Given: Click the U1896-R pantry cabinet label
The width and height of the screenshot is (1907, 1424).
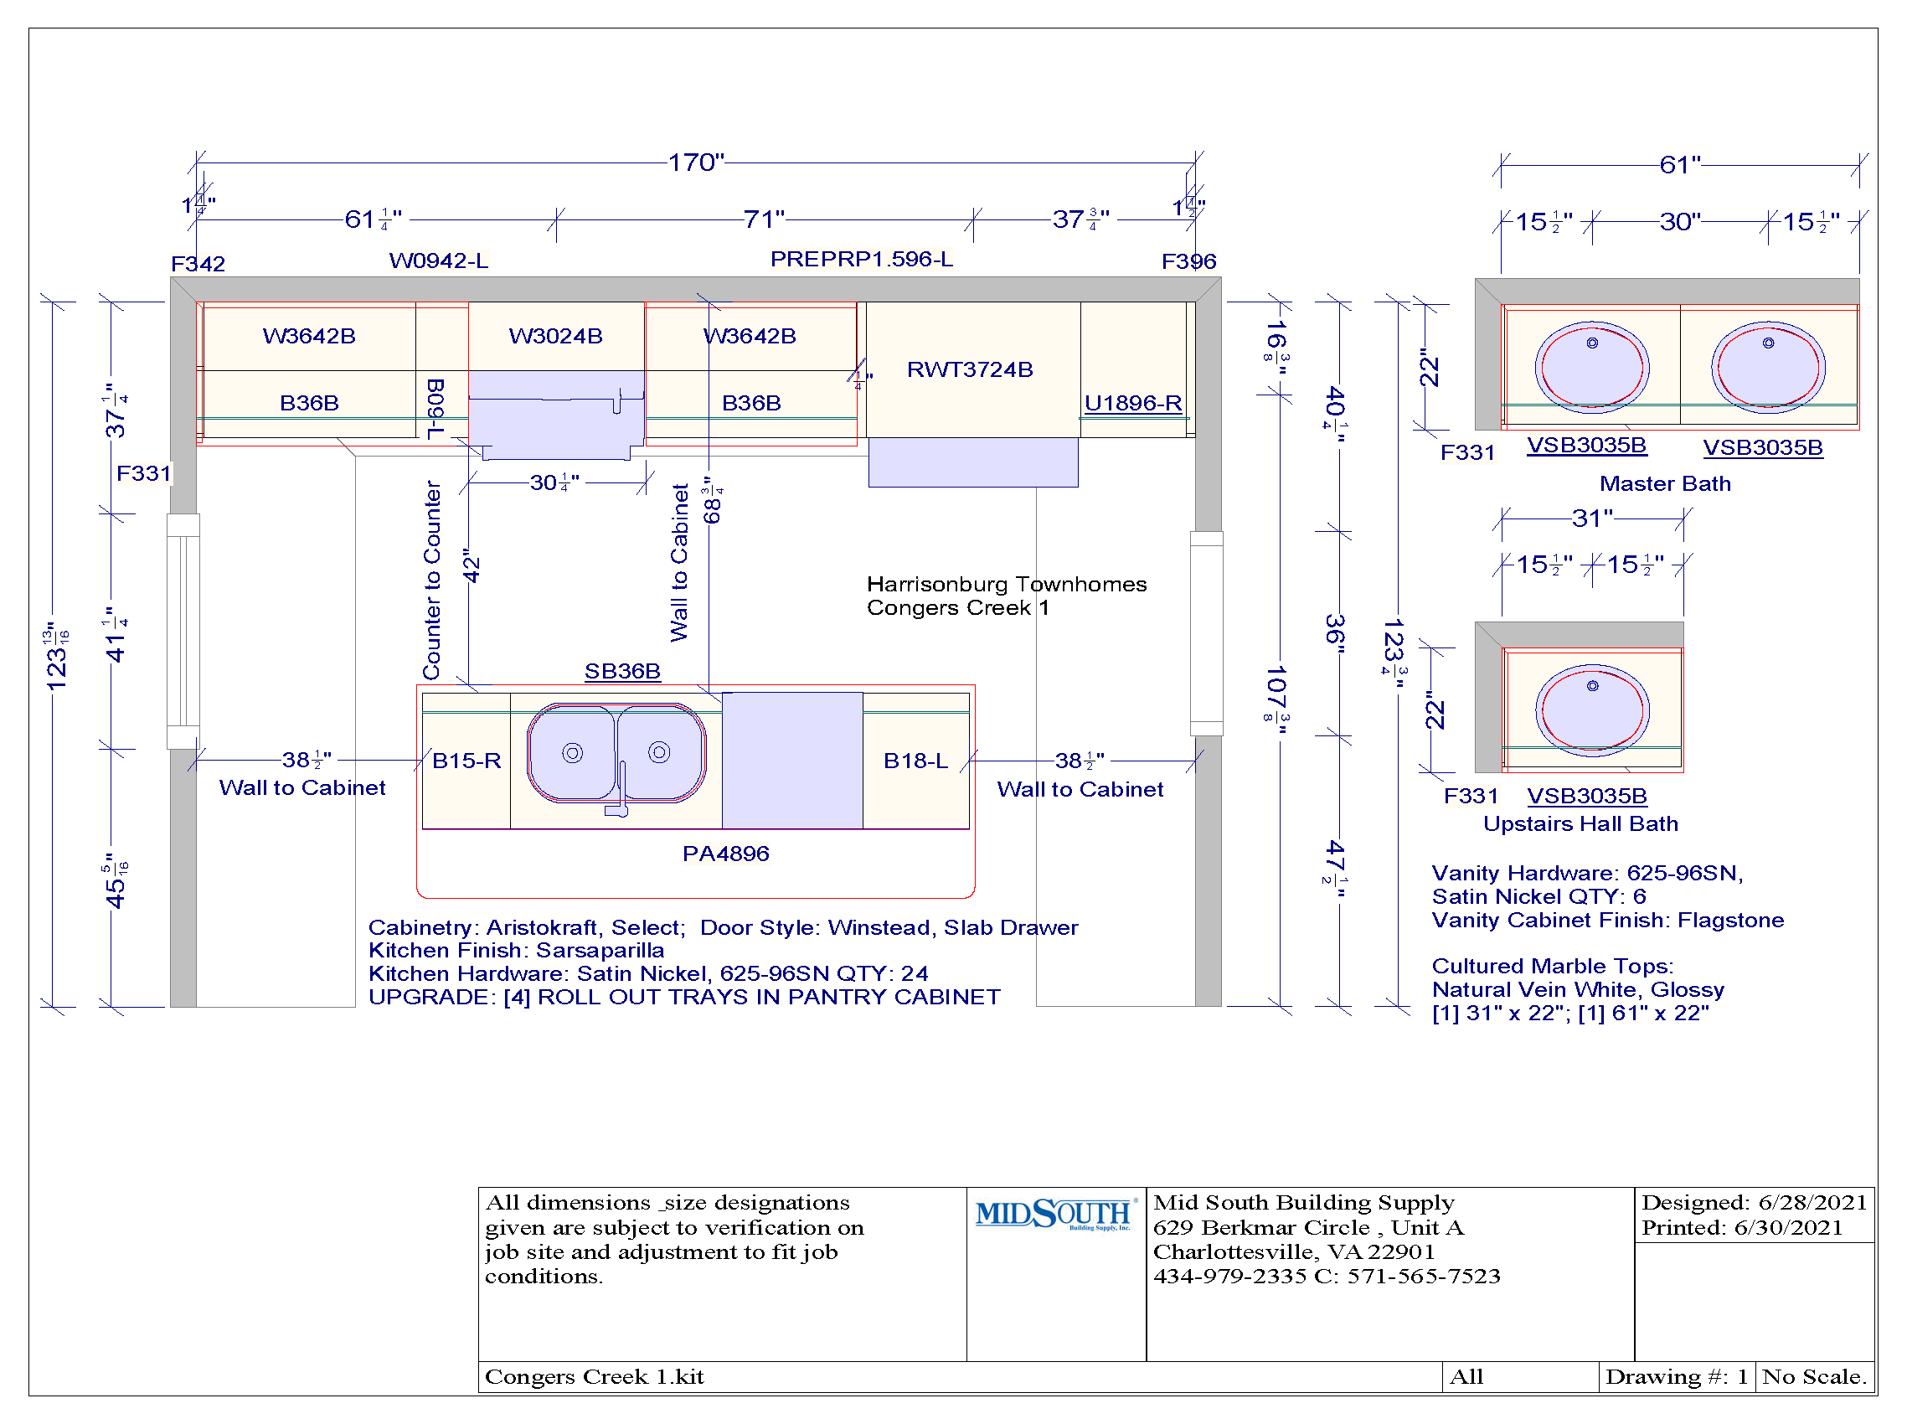Looking at the screenshot, I should tap(1132, 403).
